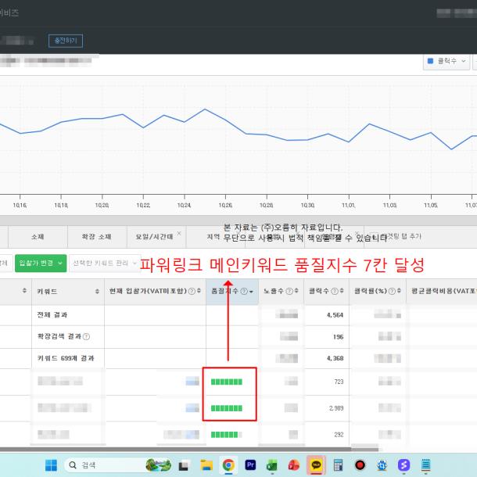Open Google Chrome from the taskbar

tap(228, 464)
